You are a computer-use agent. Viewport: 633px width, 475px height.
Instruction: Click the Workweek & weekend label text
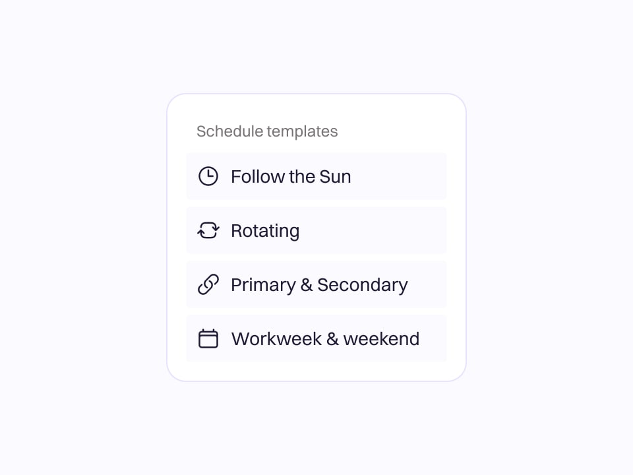[325, 338]
